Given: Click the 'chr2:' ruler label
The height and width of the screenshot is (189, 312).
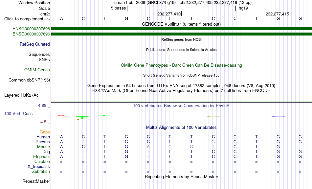Looking at the screenshot, I should [x=45, y=14].
